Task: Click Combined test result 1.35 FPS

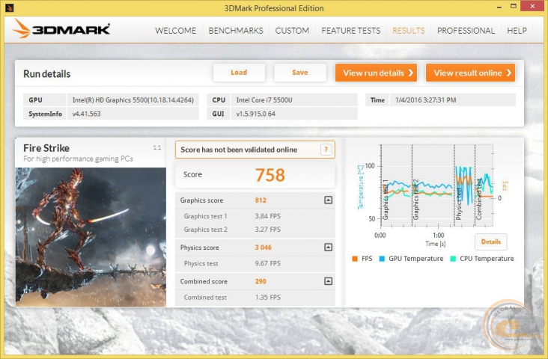Action: pos(267,297)
